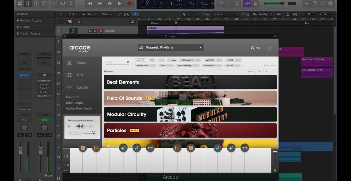Click the red Record button
The width and height of the screenshot is (351, 181).
pyautogui.click(x=129, y=3)
